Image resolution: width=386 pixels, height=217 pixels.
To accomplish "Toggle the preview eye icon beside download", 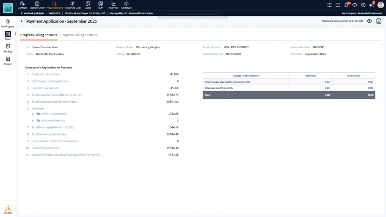I will 369,21.
